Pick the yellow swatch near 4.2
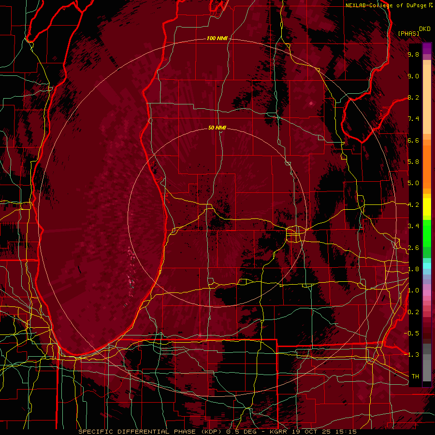Screen dimensions: 435x435 coord(427,207)
